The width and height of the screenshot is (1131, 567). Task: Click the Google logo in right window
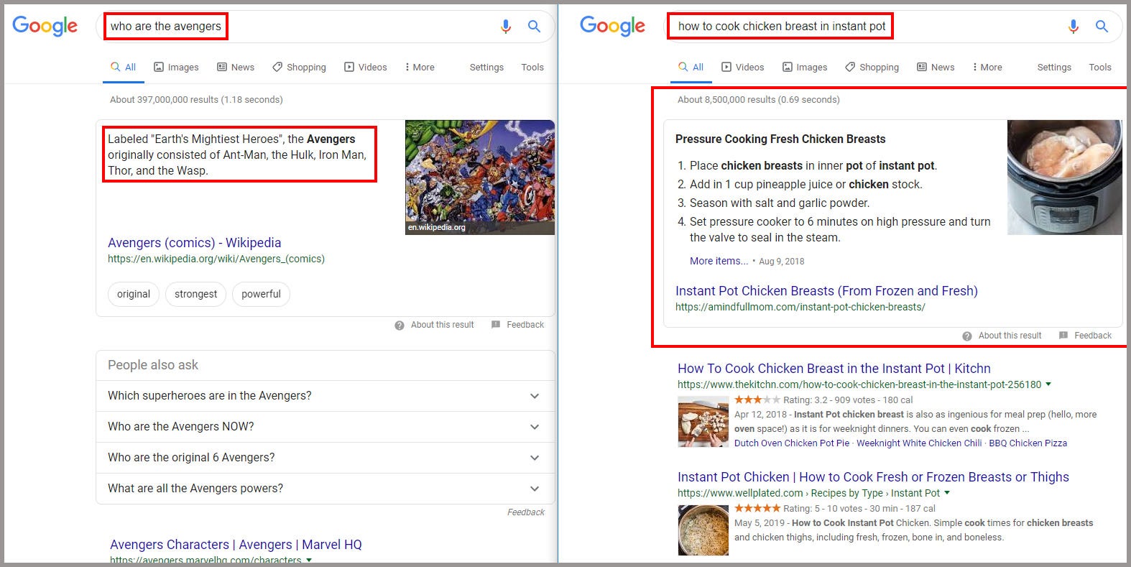click(612, 26)
